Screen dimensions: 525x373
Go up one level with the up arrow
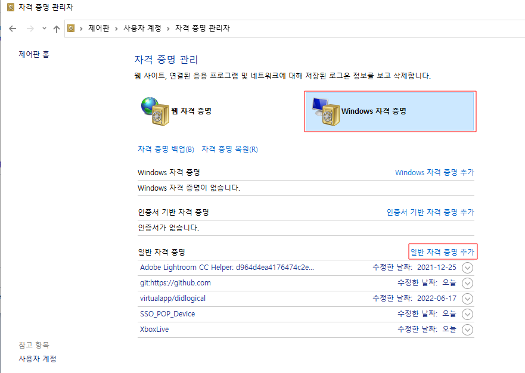[x=57, y=28]
